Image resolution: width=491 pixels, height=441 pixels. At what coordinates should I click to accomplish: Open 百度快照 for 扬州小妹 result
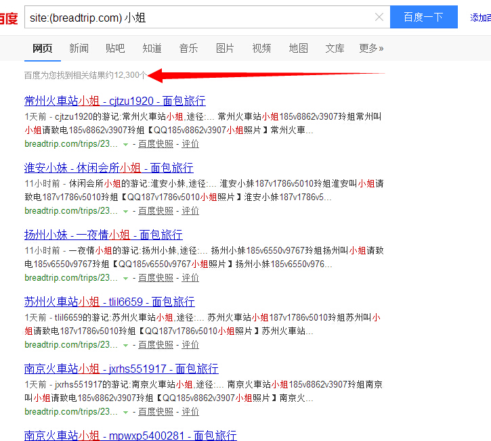tap(156, 278)
